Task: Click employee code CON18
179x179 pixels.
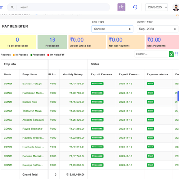Action: (x=8, y=165)
